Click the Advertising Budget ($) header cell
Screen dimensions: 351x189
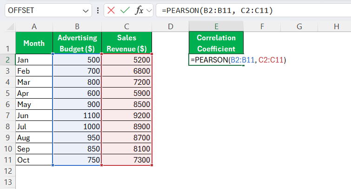click(x=77, y=43)
